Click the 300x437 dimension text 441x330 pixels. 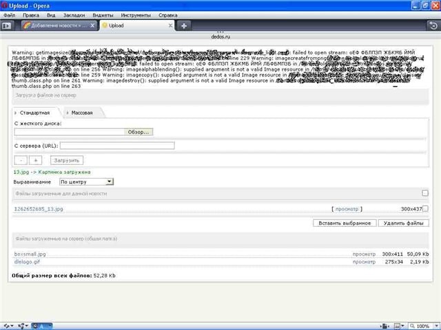(411, 209)
